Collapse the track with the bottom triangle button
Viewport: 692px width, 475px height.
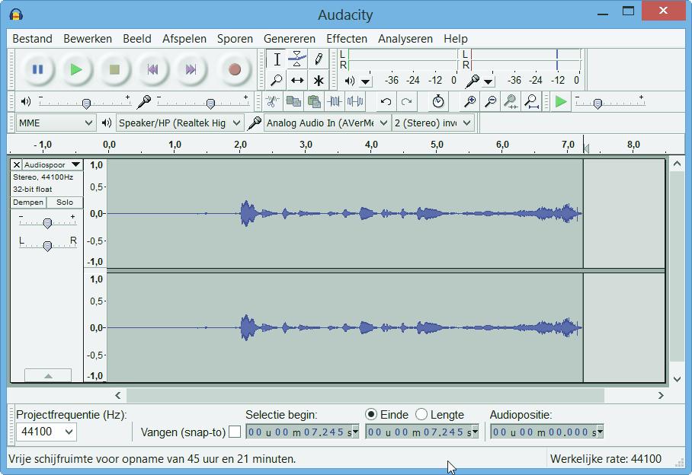pyautogui.click(x=48, y=375)
